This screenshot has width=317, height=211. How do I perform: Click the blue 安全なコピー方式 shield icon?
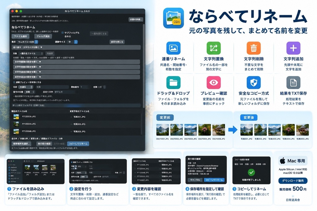254,82
